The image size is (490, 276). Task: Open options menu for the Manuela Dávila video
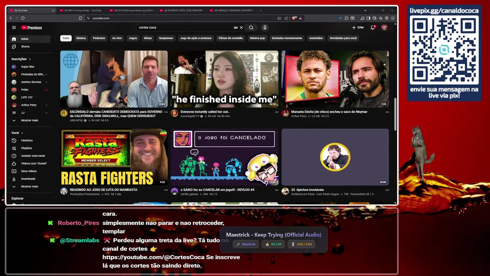387,112
